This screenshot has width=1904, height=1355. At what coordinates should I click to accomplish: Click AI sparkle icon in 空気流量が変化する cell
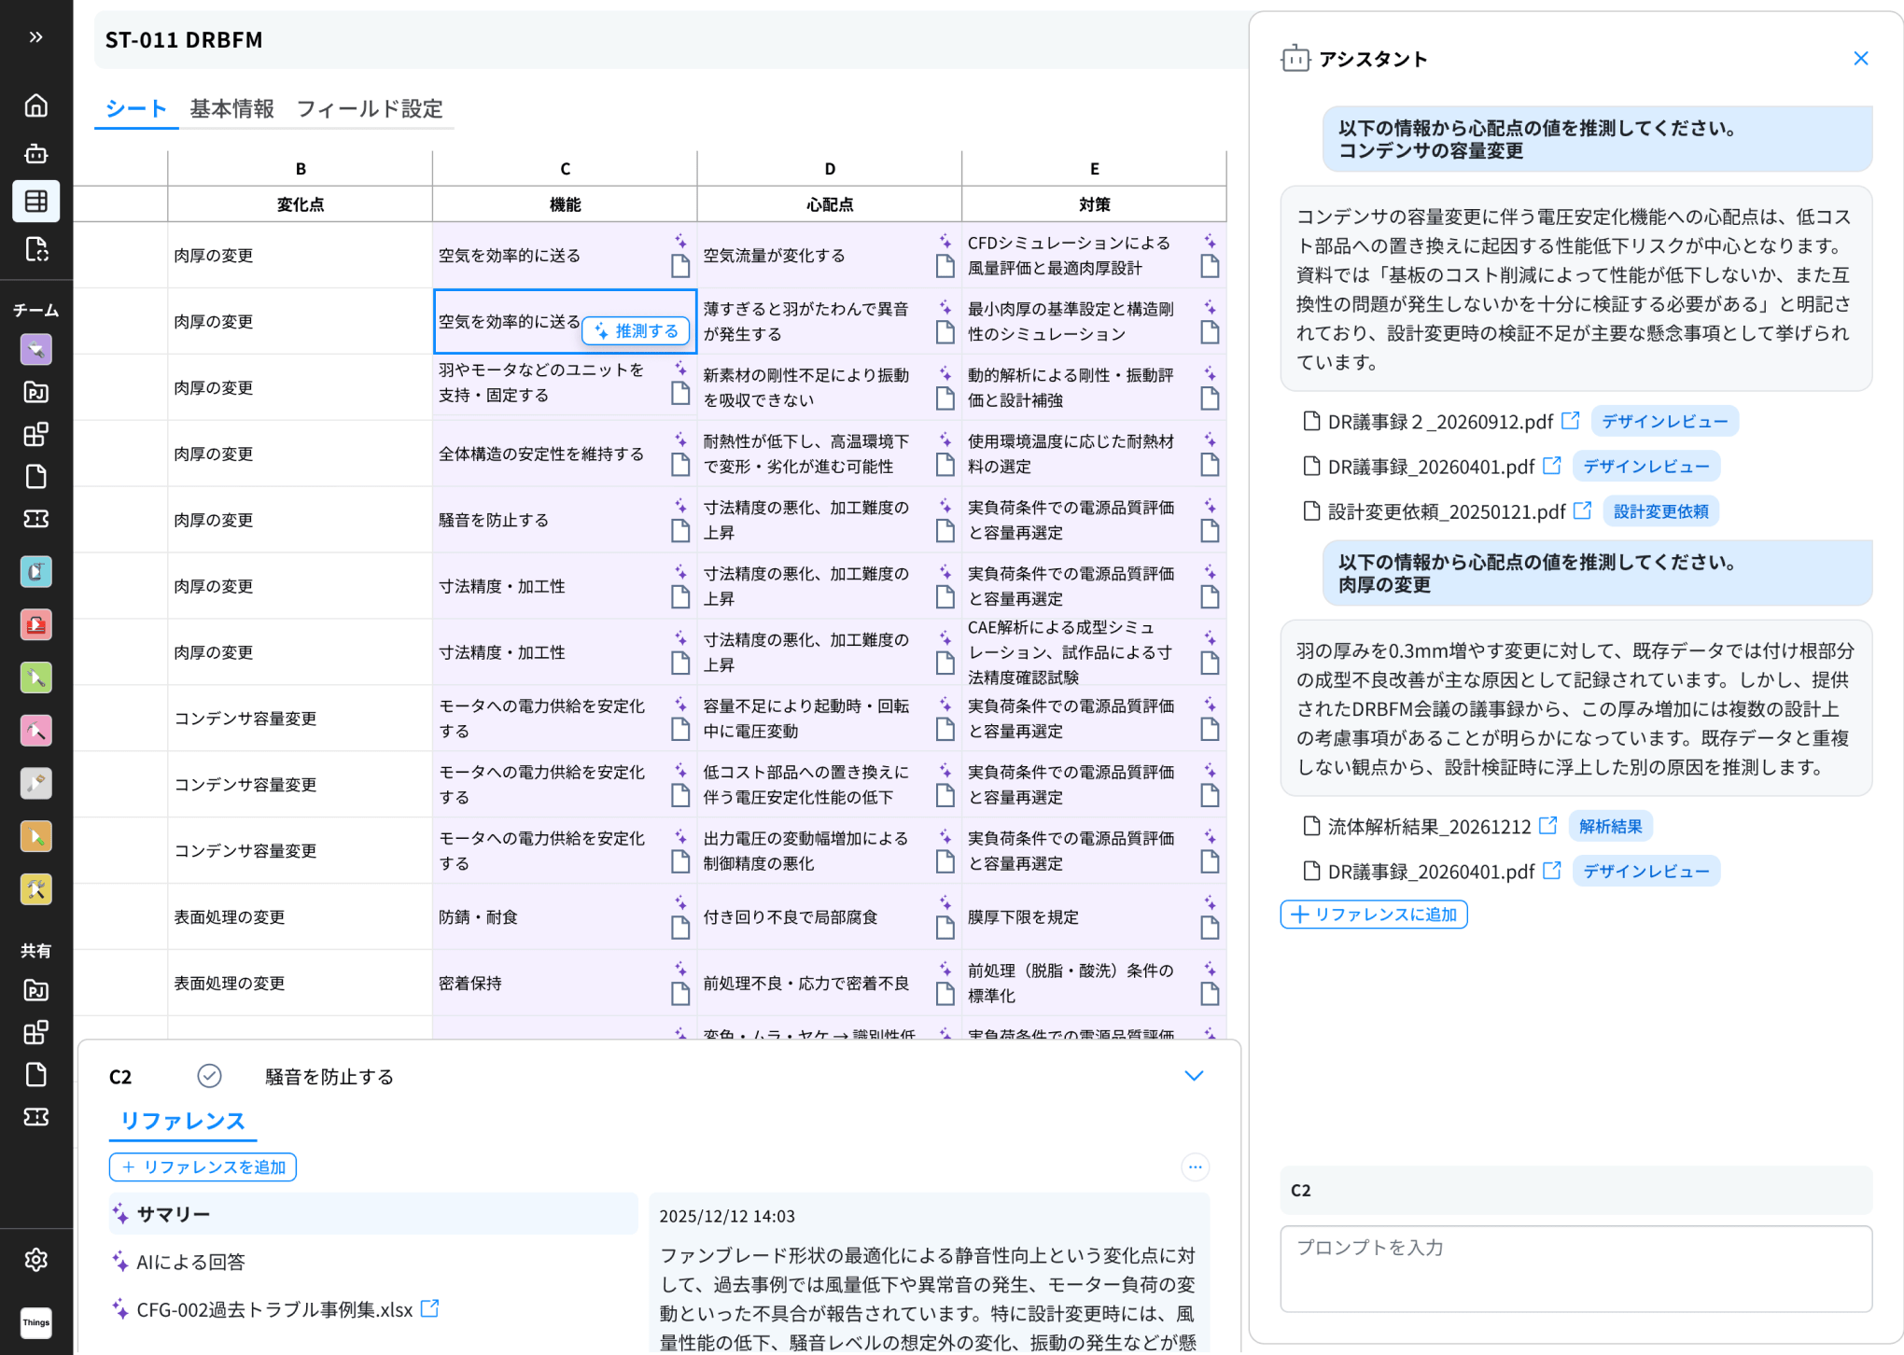[x=945, y=242]
